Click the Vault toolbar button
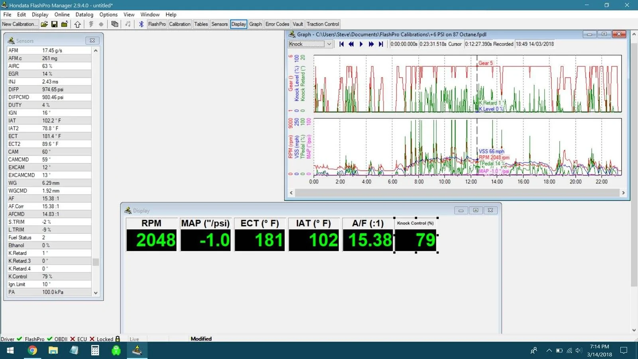This screenshot has height=359, width=638. pos(298,24)
